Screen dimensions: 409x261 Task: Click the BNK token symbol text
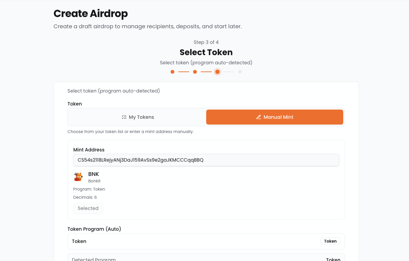94,174
